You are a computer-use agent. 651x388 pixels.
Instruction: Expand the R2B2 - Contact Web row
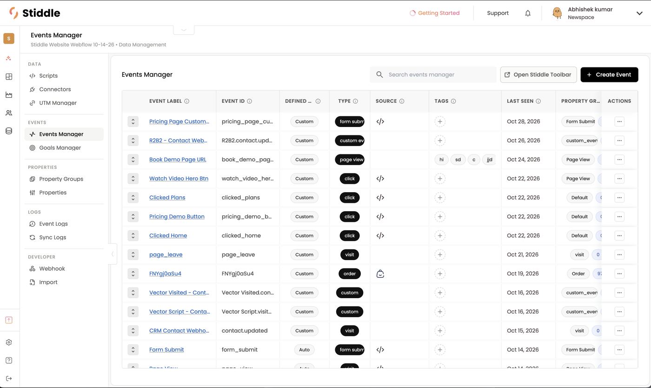tap(133, 140)
